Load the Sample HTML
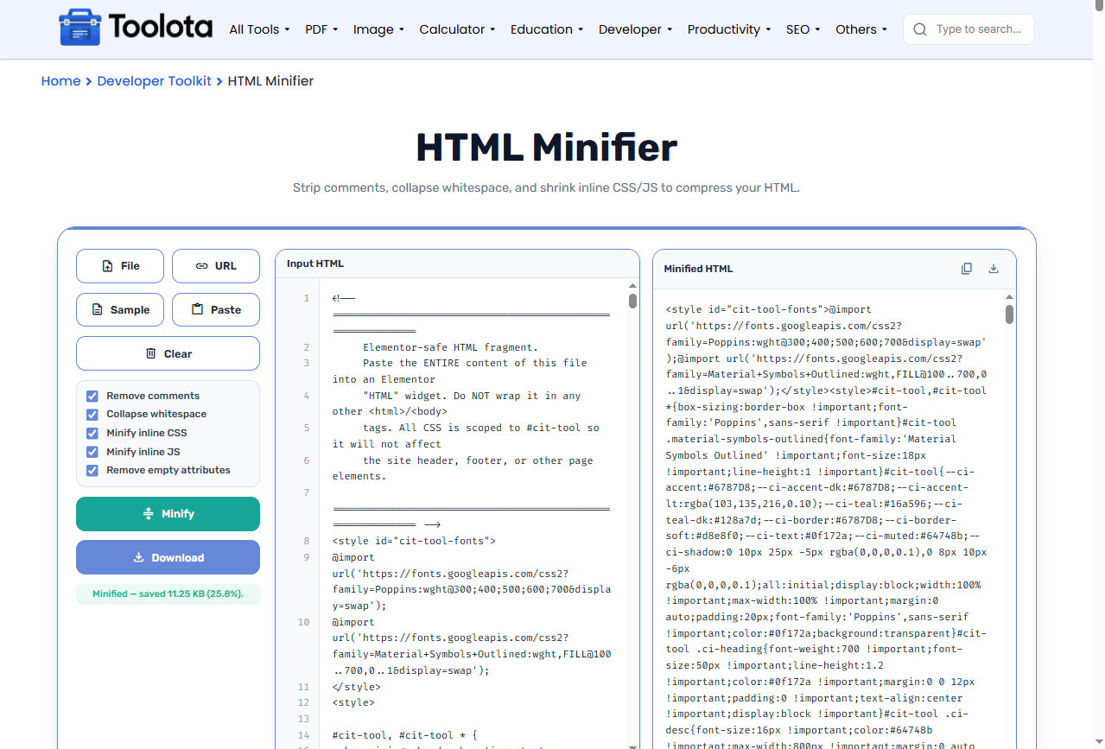This screenshot has height=749, width=1105. [x=120, y=310]
